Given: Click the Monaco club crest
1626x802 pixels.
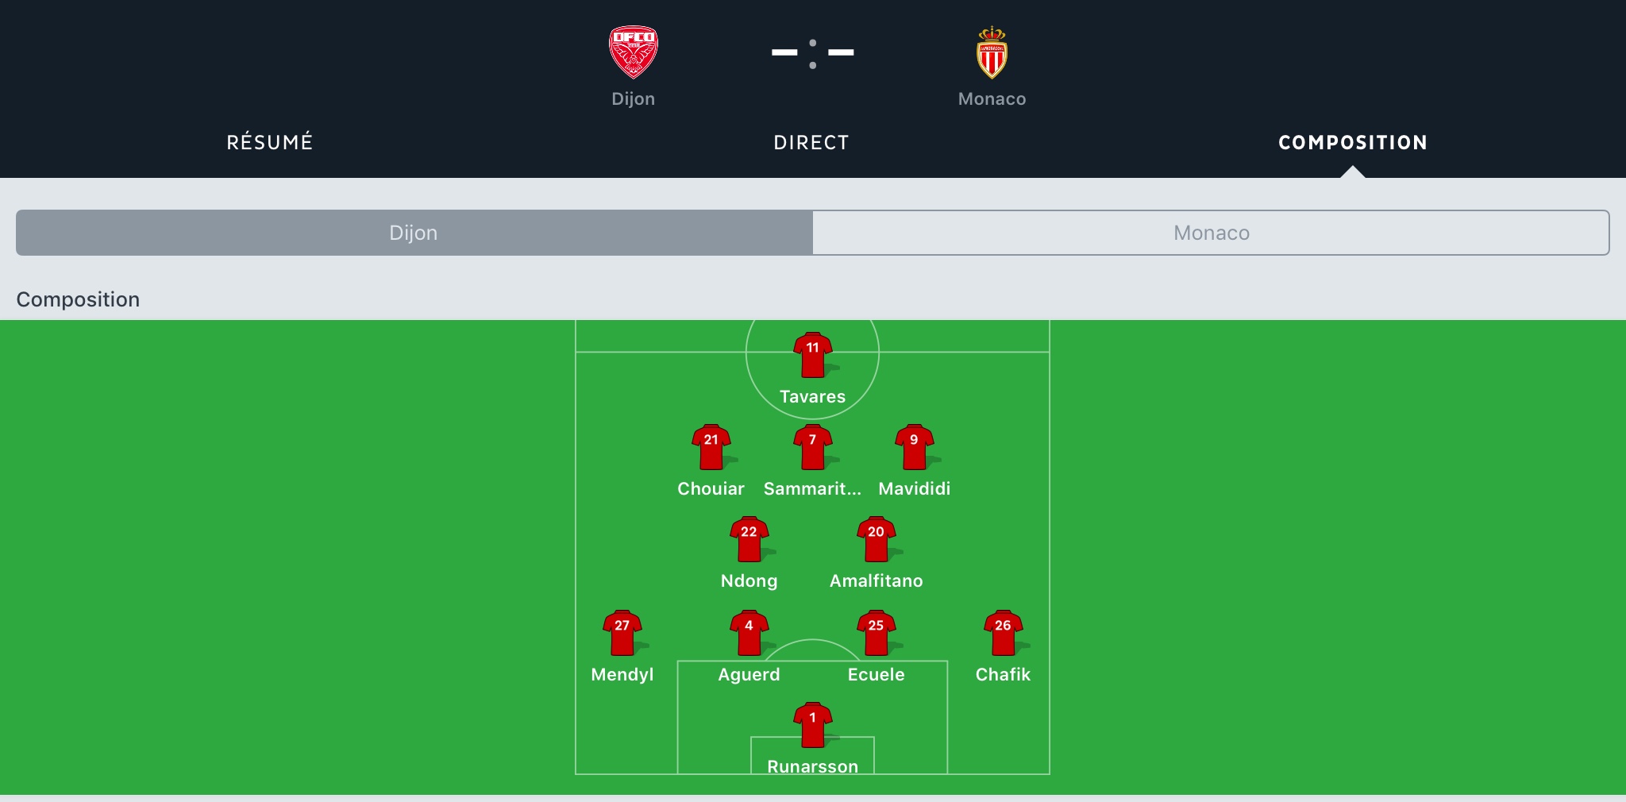Looking at the screenshot, I should tap(992, 53).
